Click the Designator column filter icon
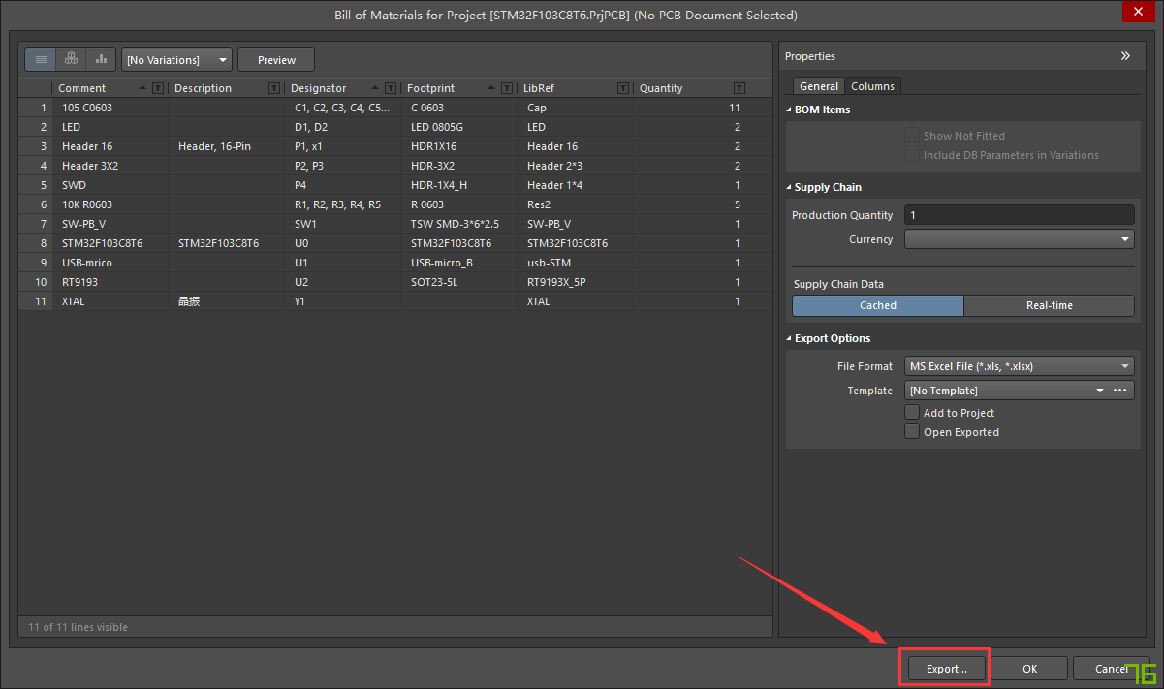Viewport: 1164px width, 689px height. (x=391, y=88)
